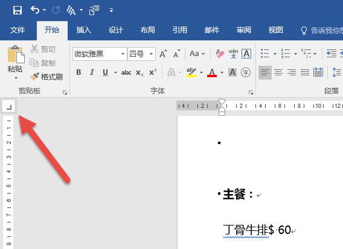Apply the red font color swatch
This screenshot has width=343, height=249.
[x=212, y=72]
